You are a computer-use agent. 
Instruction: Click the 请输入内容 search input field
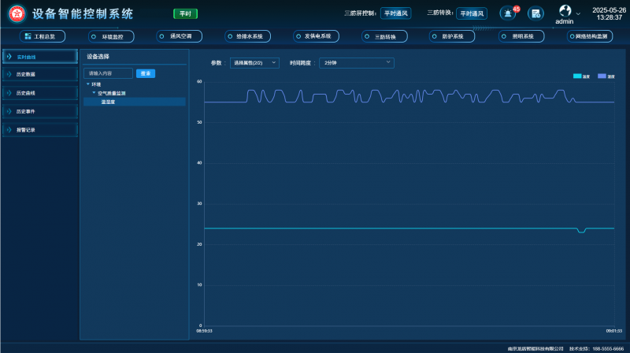pyautogui.click(x=109, y=73)
